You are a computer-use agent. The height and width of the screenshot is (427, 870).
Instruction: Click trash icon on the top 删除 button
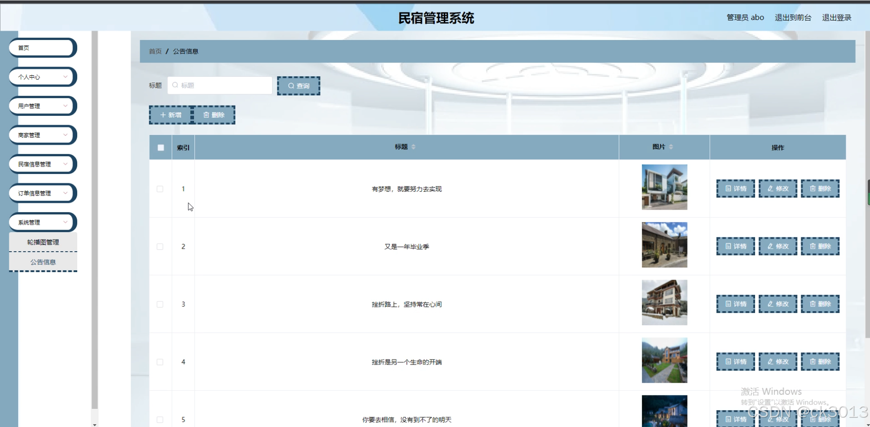pos(206,115)
